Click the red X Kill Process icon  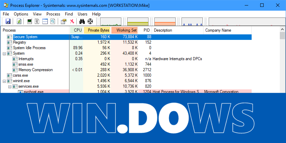tap(72, 22)
